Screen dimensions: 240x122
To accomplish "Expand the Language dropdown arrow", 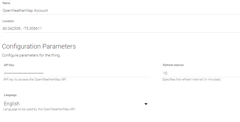I will (x=146, y=104).
